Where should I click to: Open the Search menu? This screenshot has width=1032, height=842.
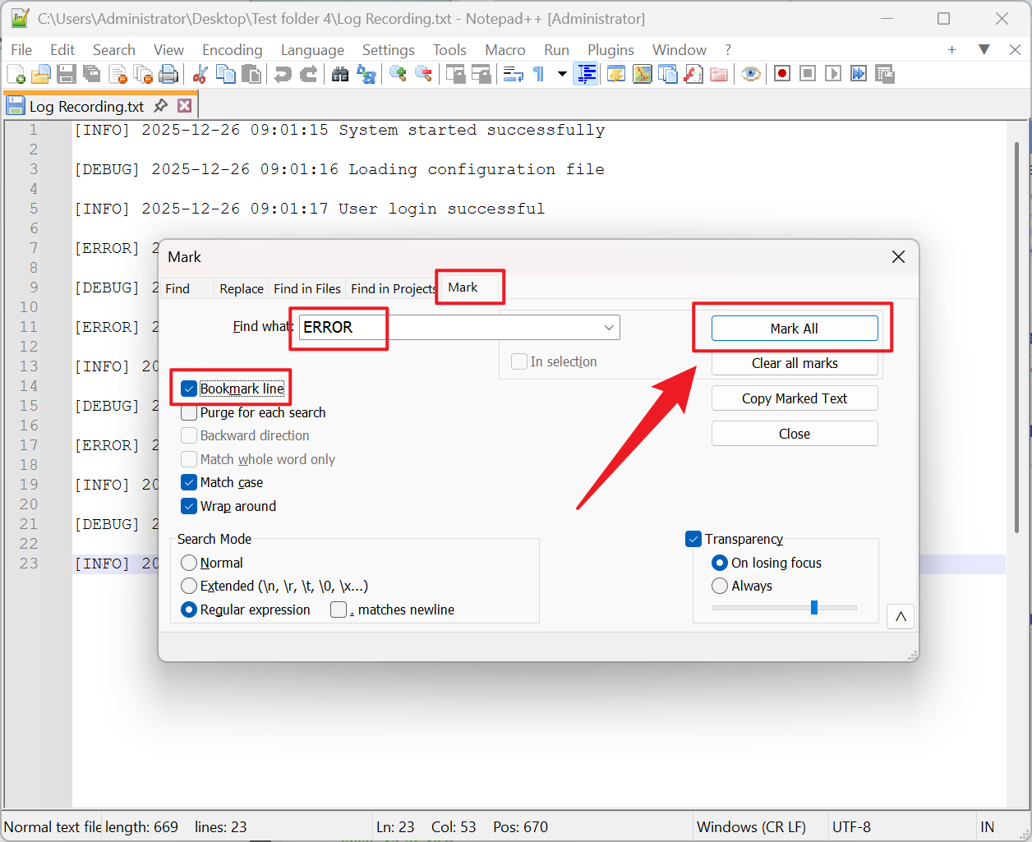113,50
